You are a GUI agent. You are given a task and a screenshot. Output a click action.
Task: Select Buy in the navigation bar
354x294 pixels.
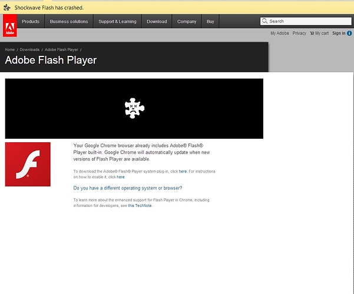(210, 22)
